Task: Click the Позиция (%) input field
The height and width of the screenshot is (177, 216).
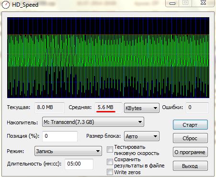Action: (60, 136)
